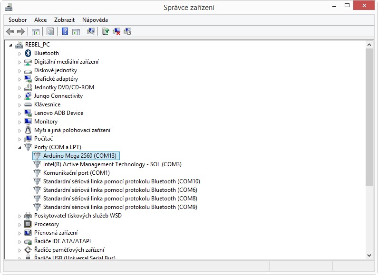The width and height of the screenshot is (378, 275).
Task: Scan for hardware changes via toolbar icon
Action: (x=91, y=32)
